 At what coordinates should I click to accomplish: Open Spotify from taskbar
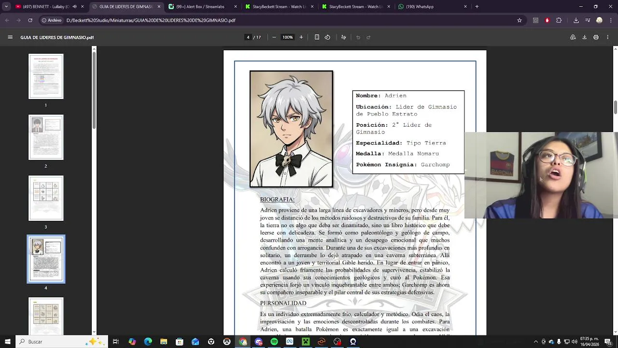[x=274, y=342]
